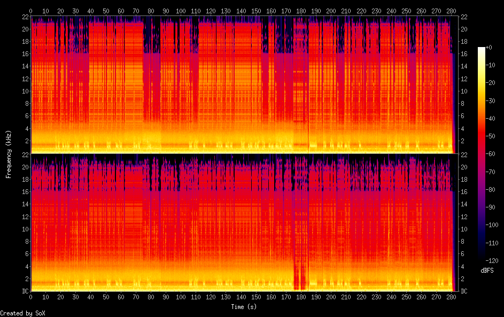504x317 pixels.
Task: Click the 180 tick on bottom time axis
Action: [x=301, y=298]
